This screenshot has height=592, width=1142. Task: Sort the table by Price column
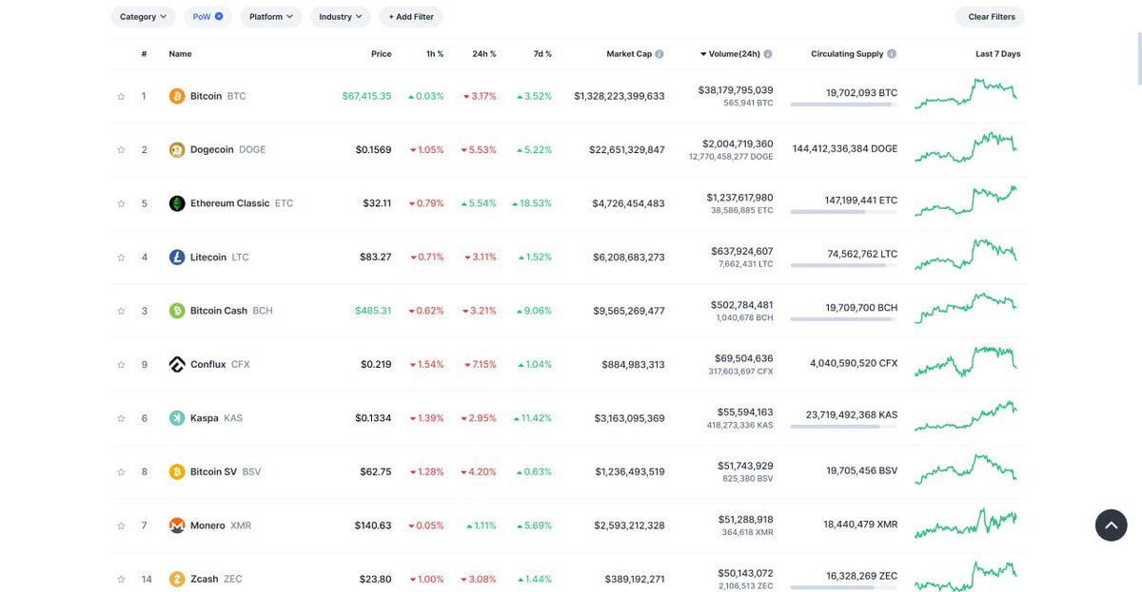381,54
